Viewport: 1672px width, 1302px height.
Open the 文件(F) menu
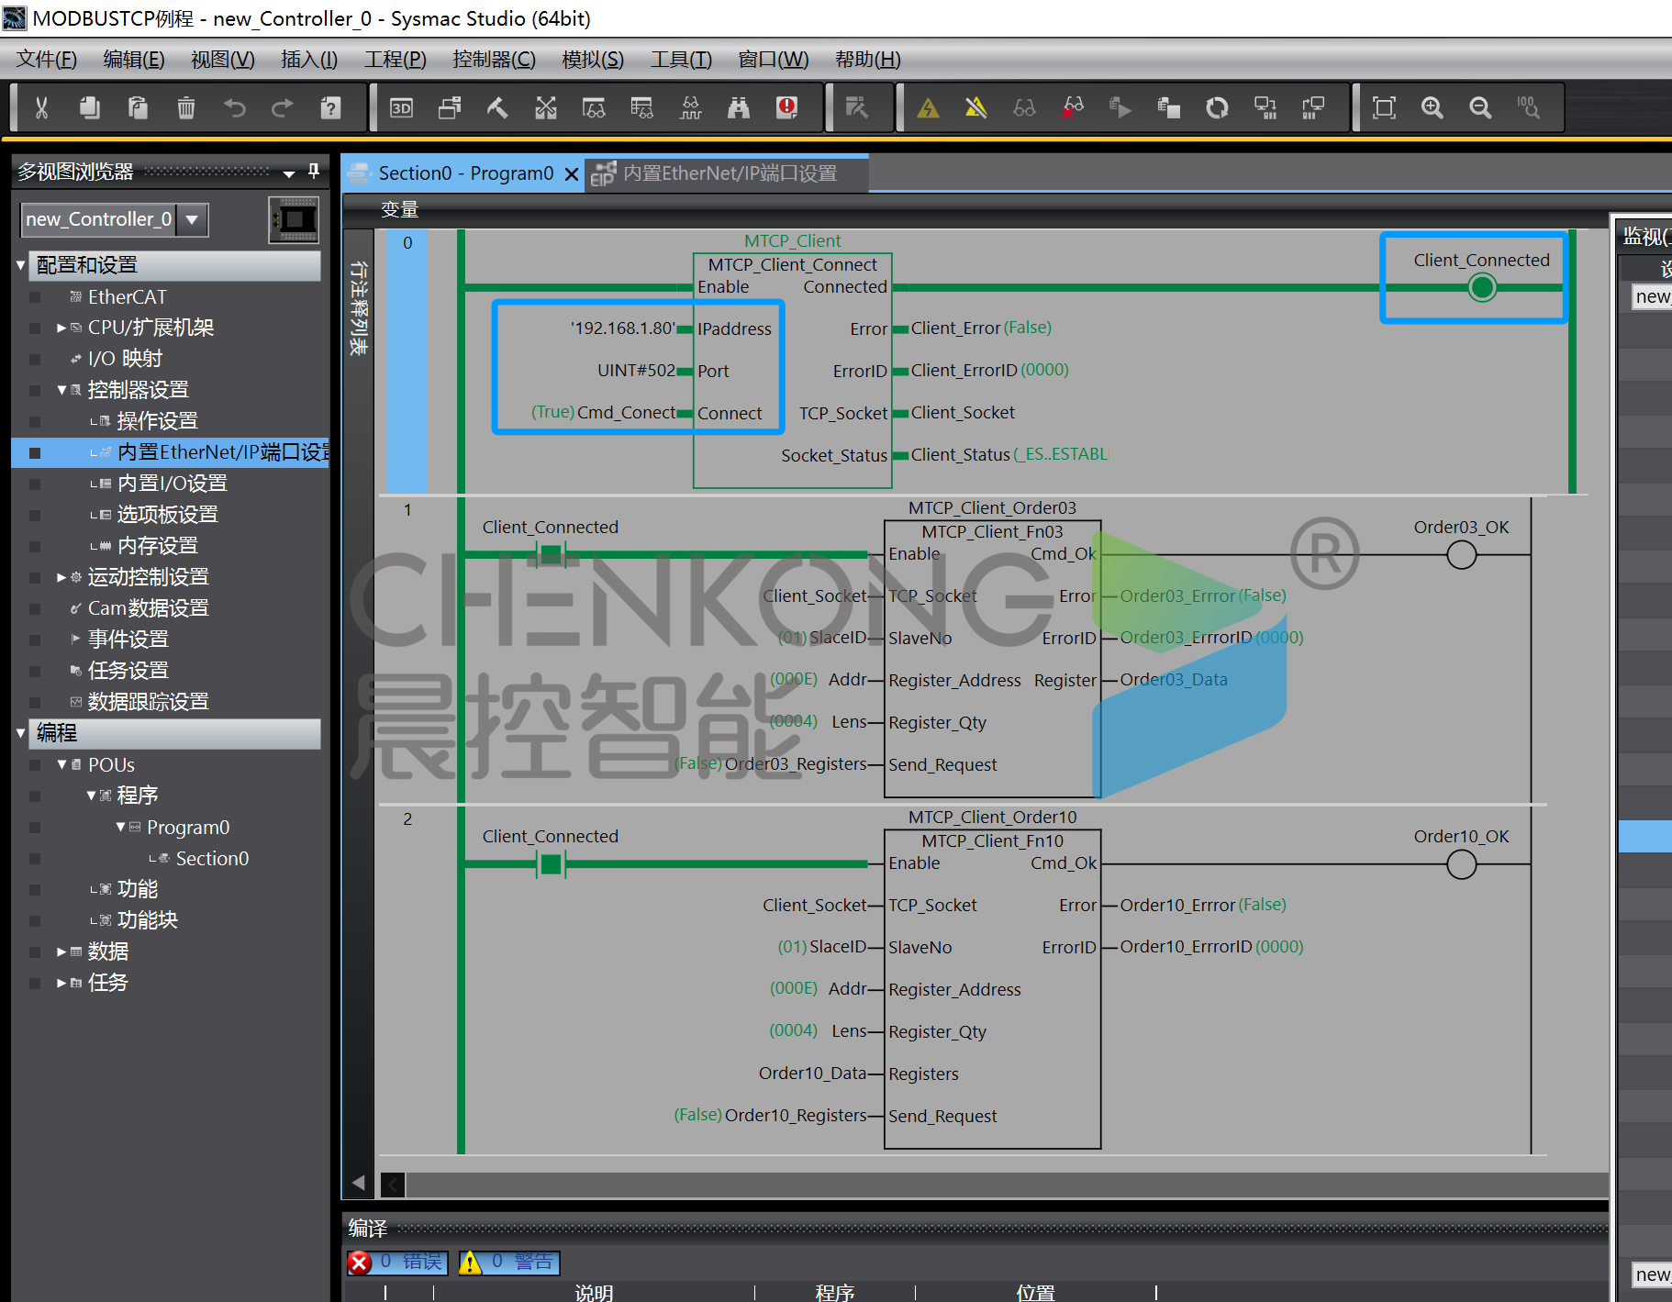[47, 60]
